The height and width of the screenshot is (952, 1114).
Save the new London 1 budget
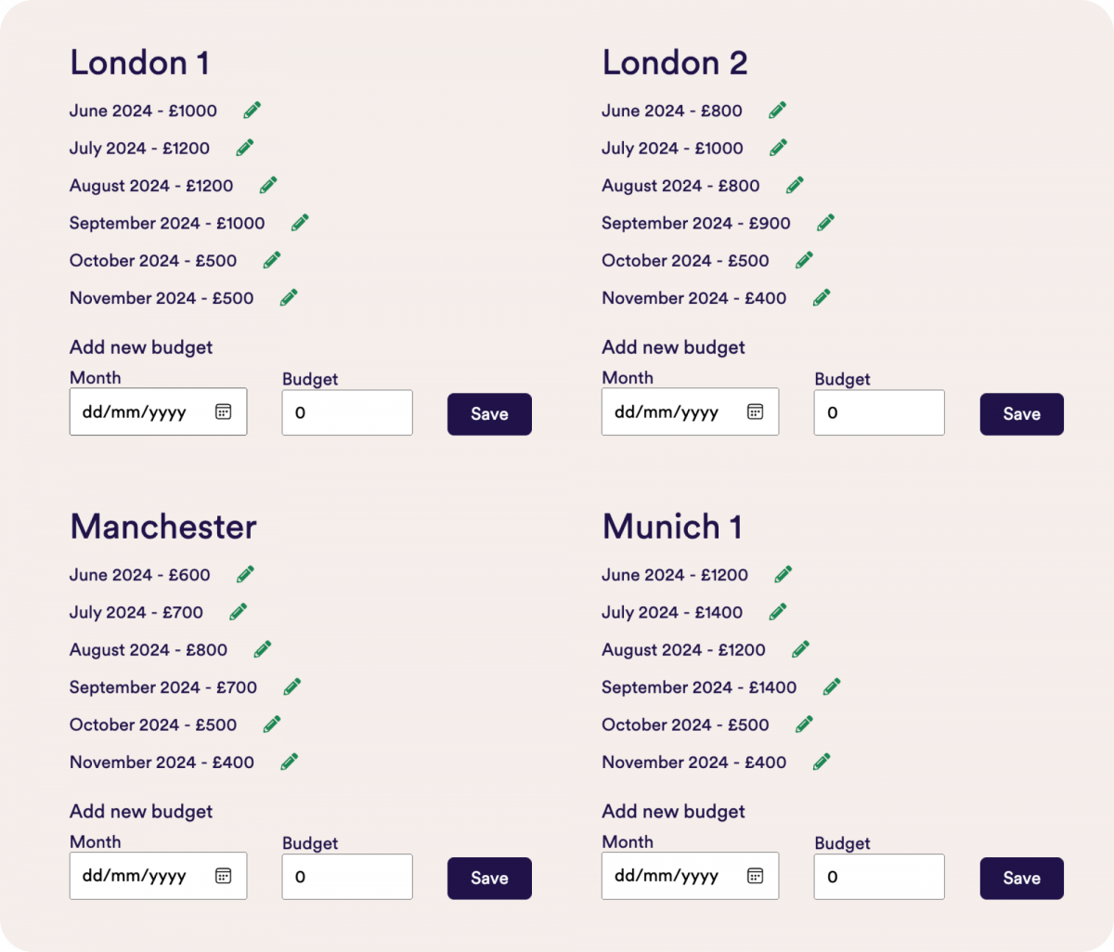pos(489,414)
